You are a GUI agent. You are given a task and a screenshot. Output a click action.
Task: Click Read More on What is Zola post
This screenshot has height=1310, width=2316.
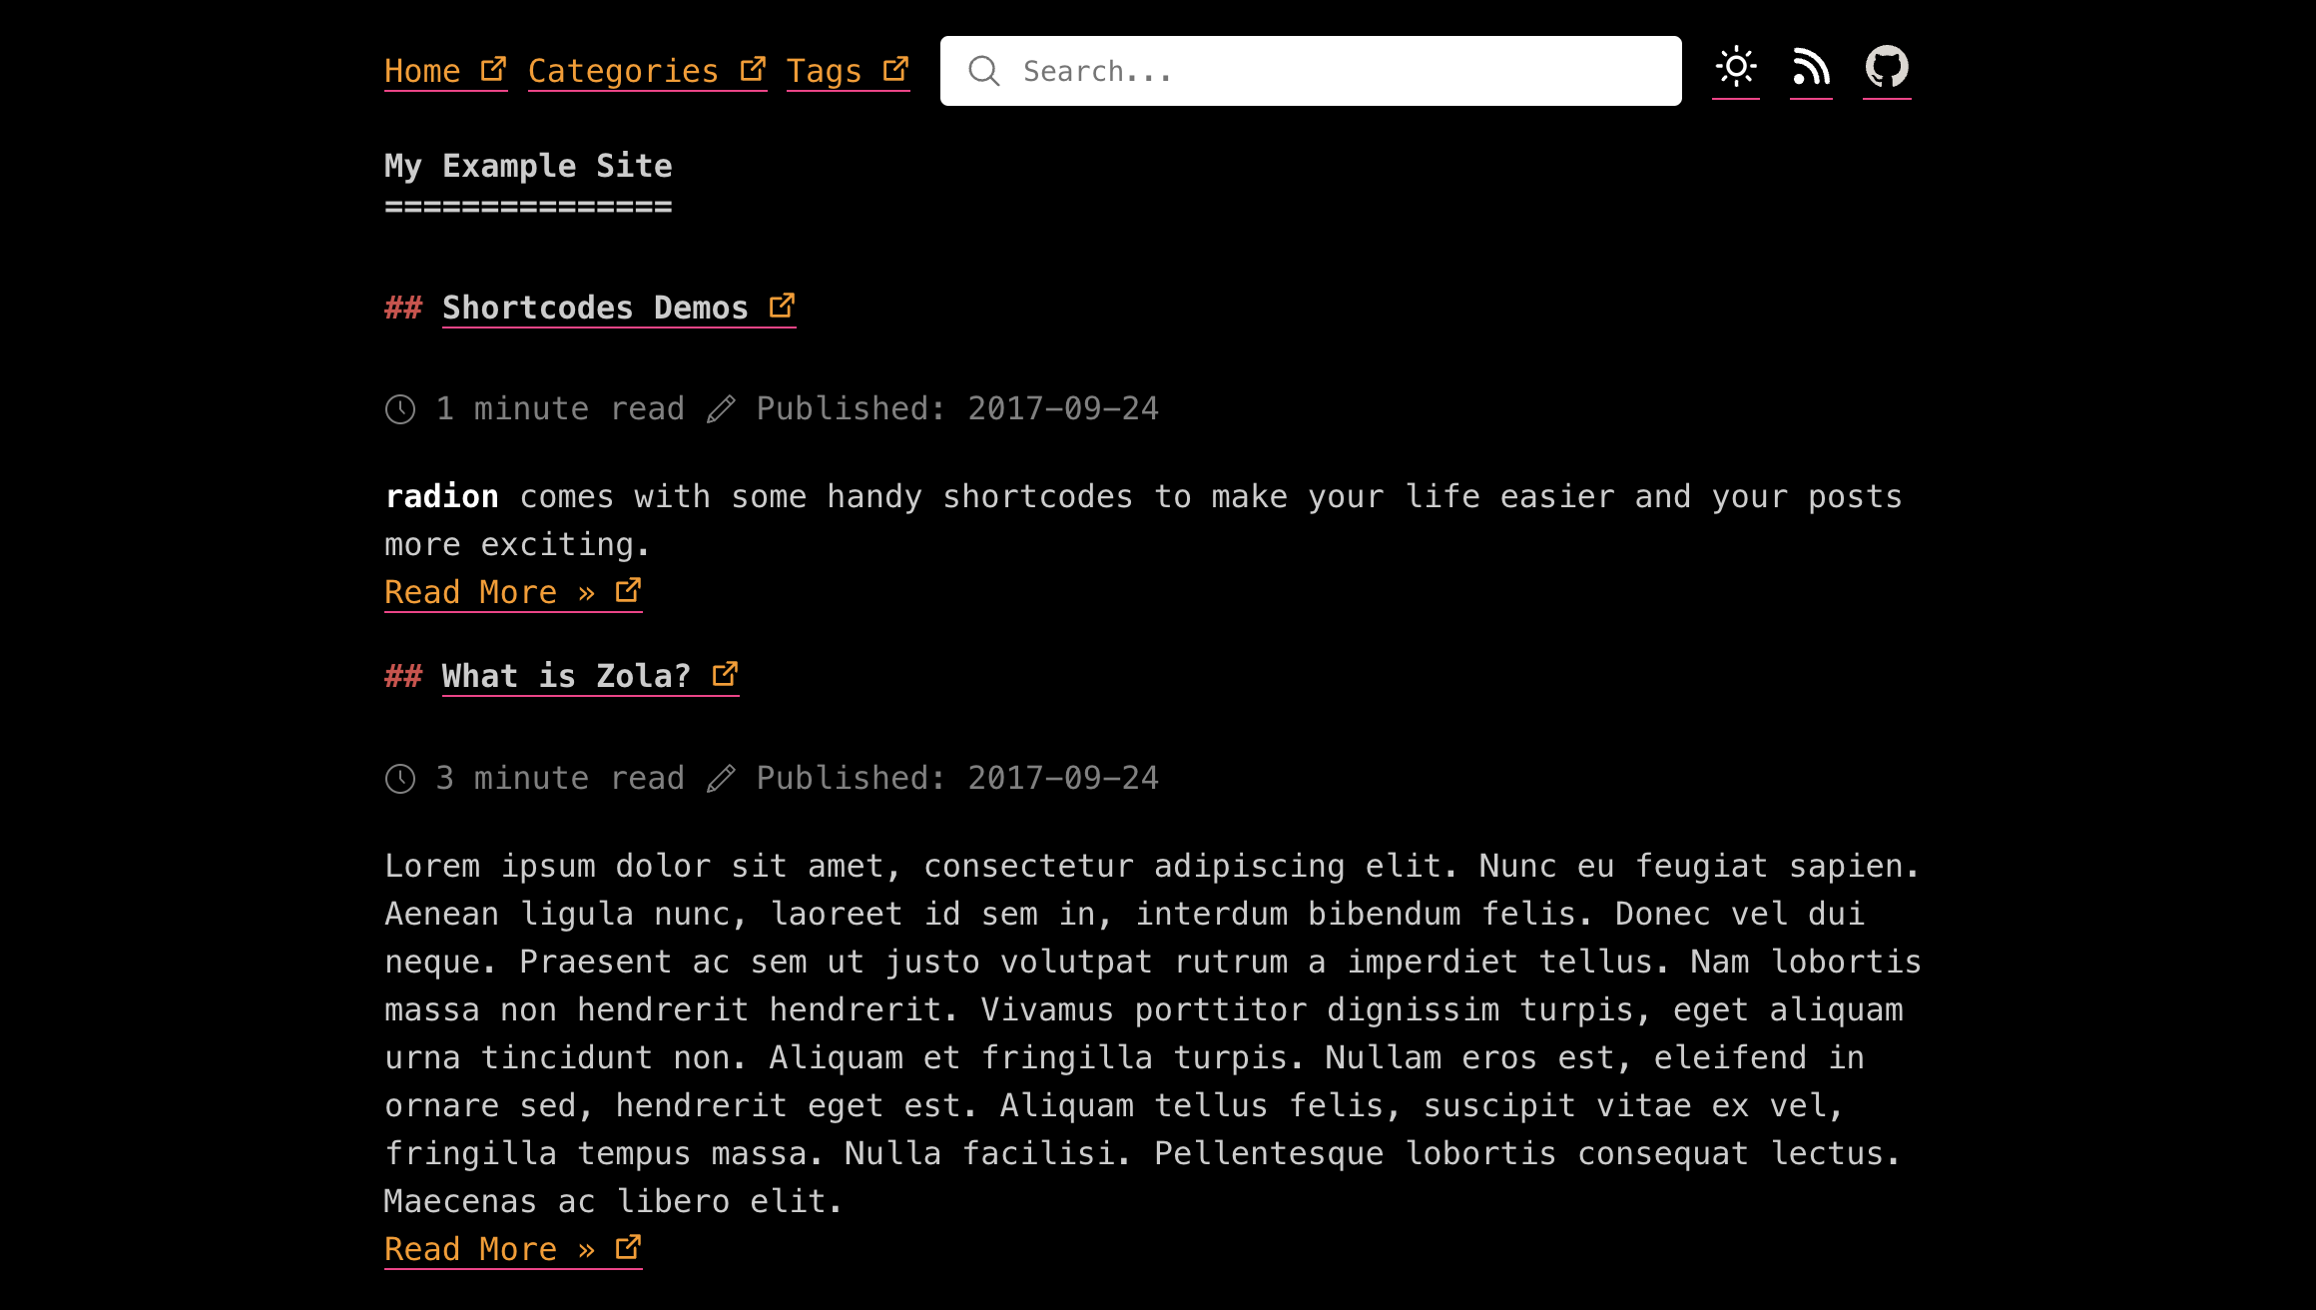pos(514,1249)
